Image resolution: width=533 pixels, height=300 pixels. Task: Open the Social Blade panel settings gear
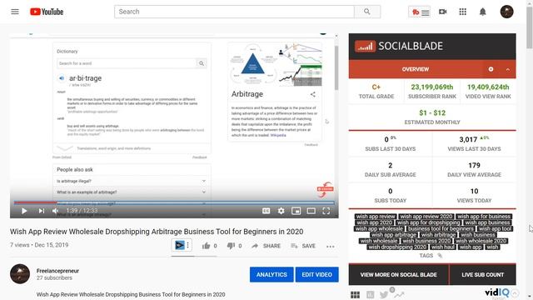(x=491, y=69)
